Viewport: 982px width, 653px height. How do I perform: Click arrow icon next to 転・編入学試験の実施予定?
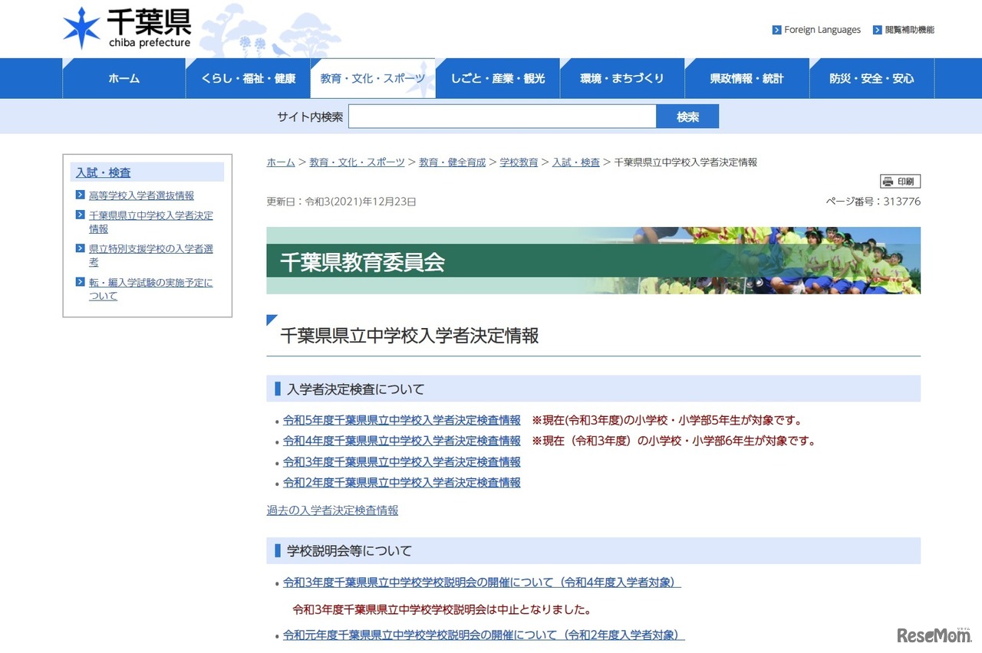tap(81, 282)
